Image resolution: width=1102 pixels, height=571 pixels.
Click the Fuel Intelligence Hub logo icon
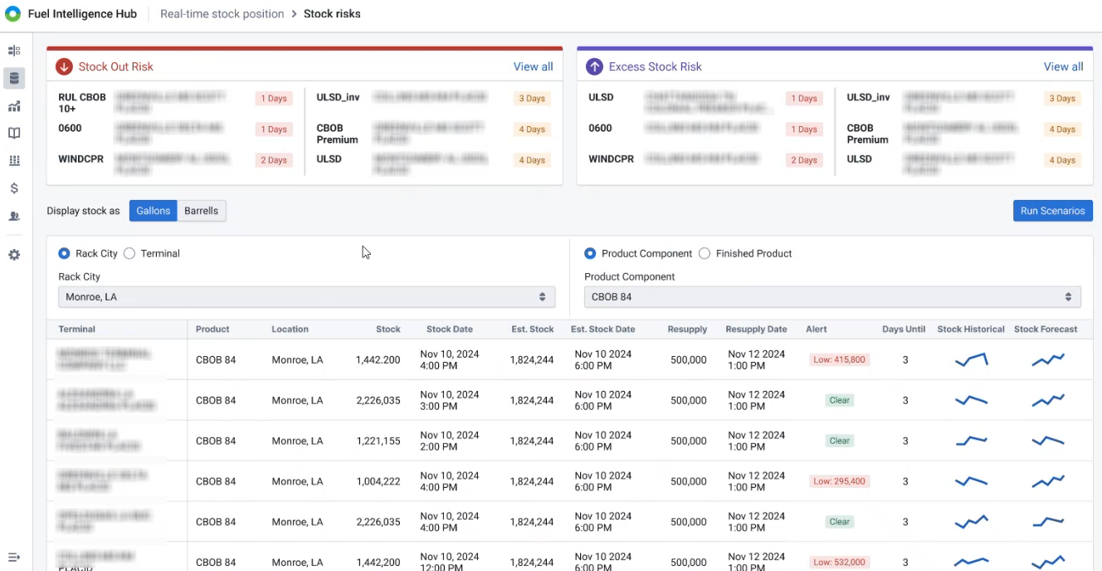12,14
